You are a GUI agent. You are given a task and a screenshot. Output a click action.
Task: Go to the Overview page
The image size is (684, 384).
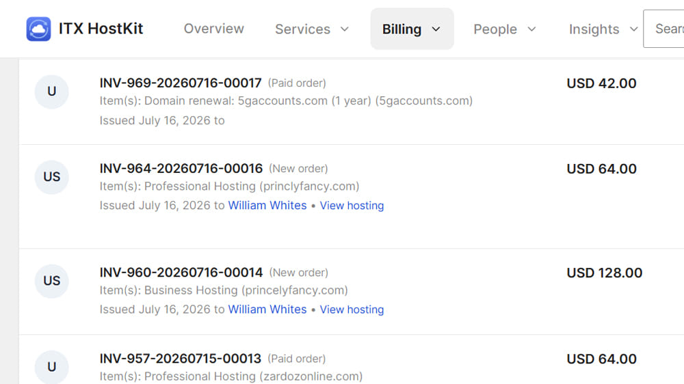tap(213, 29)
